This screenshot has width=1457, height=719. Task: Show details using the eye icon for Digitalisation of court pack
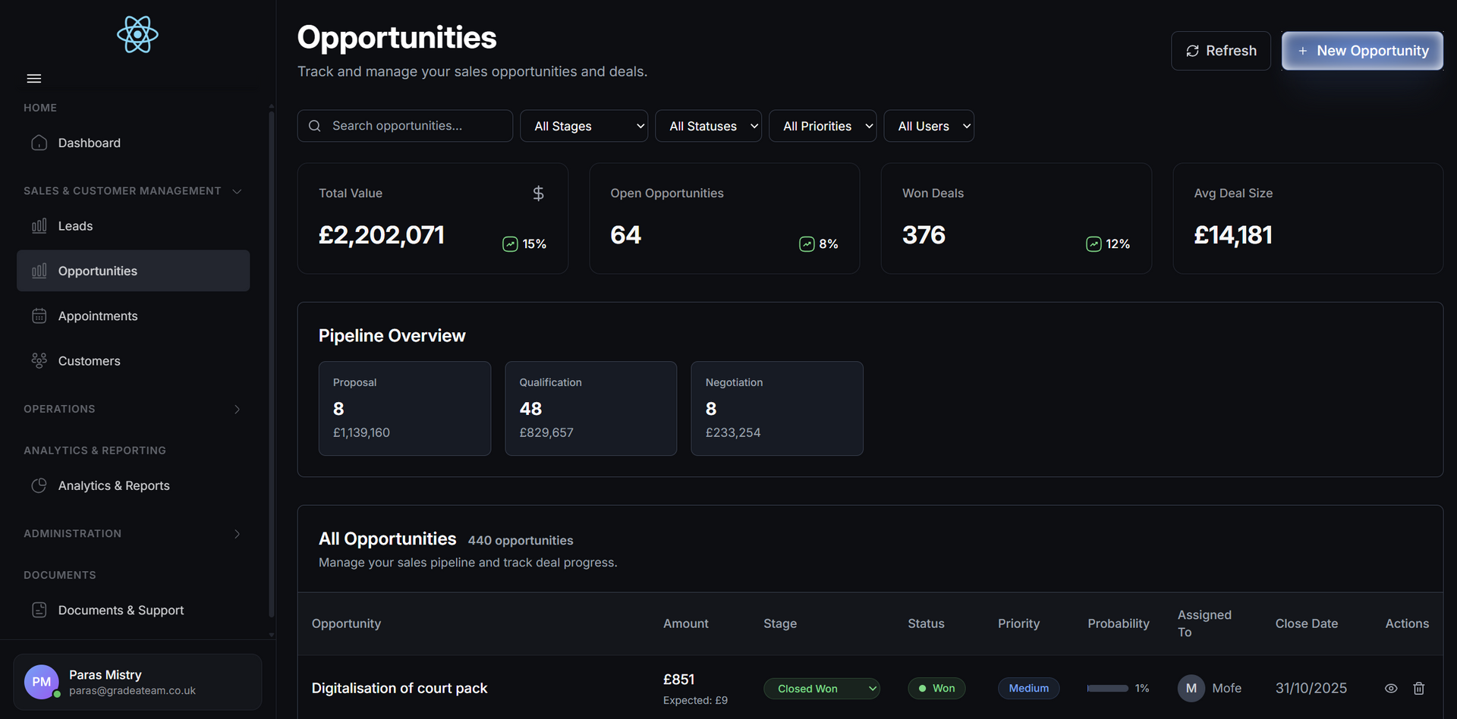click(x=1391, y=688)
